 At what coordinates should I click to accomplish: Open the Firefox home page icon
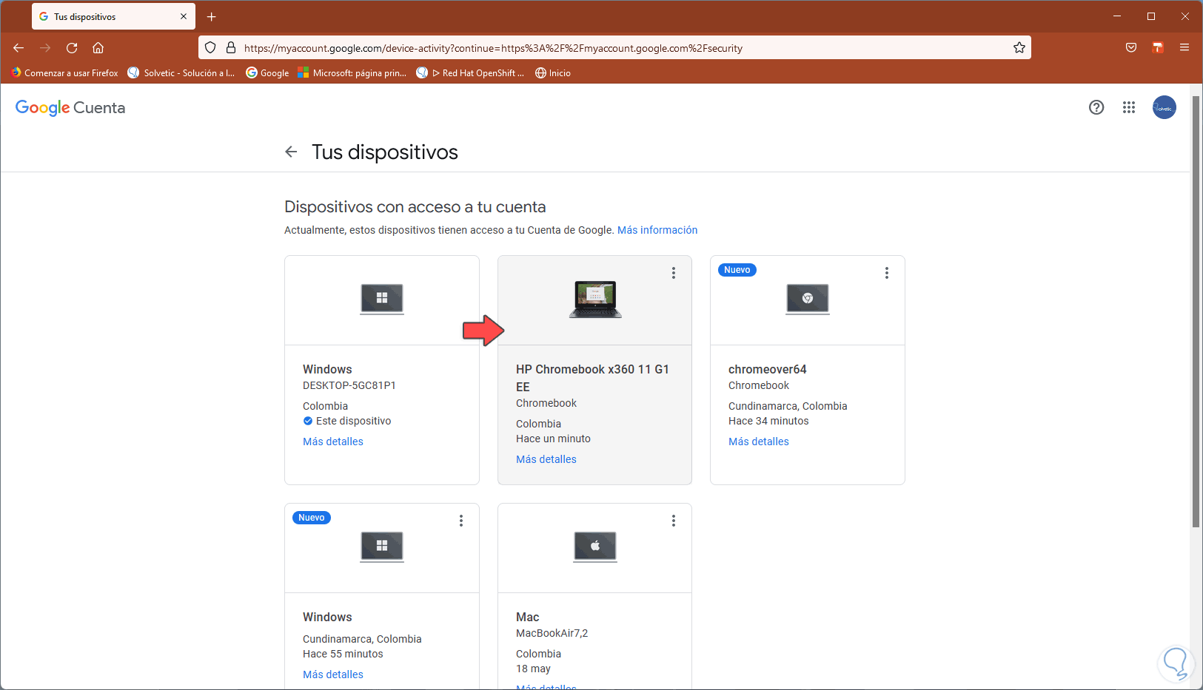98,48
